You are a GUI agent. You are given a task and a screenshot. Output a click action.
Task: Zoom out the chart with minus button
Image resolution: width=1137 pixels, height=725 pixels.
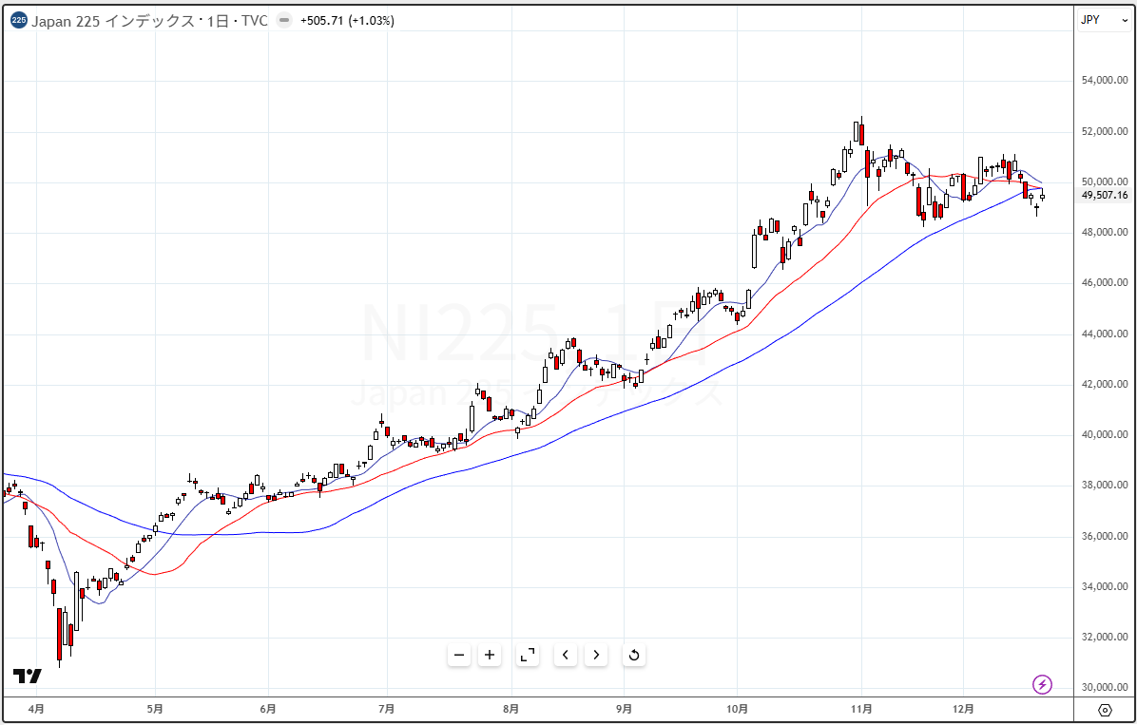(x=459, y=655)
